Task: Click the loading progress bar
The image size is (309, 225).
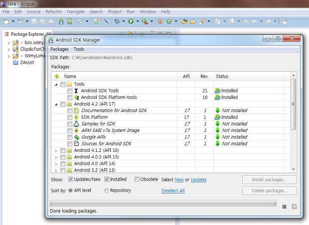Action: 163,204
